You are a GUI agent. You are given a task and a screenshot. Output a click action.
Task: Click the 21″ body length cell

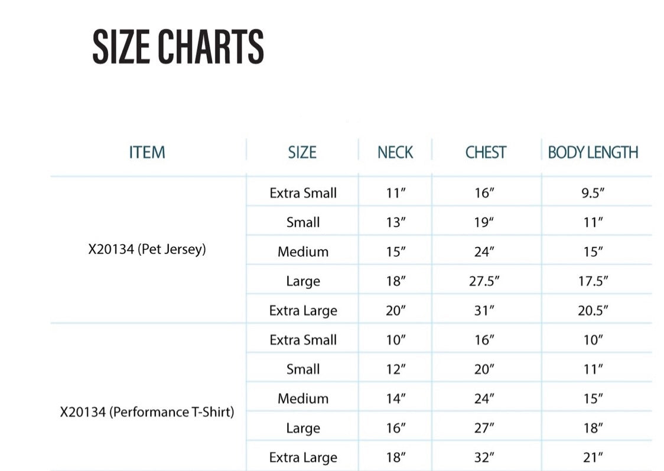[592, 457]
